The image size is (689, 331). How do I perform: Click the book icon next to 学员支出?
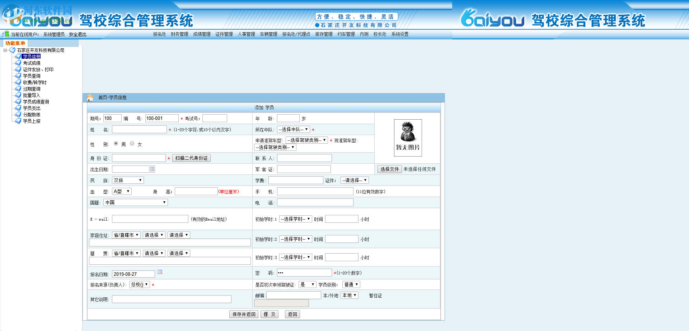tap(18, 108)
